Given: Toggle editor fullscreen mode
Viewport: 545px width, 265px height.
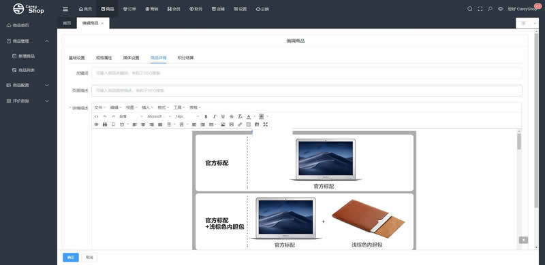Looking at the screenshot, I should [x=266, y=124].
